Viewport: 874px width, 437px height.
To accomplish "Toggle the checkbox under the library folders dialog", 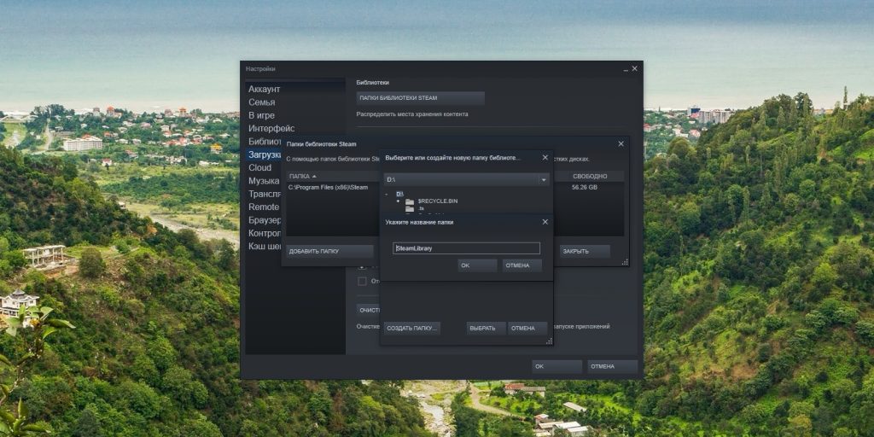I will tap(362, 281).
